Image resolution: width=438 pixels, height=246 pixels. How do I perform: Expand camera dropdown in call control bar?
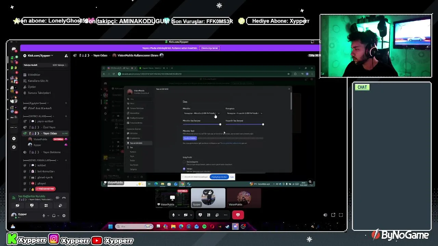[191, 215]
